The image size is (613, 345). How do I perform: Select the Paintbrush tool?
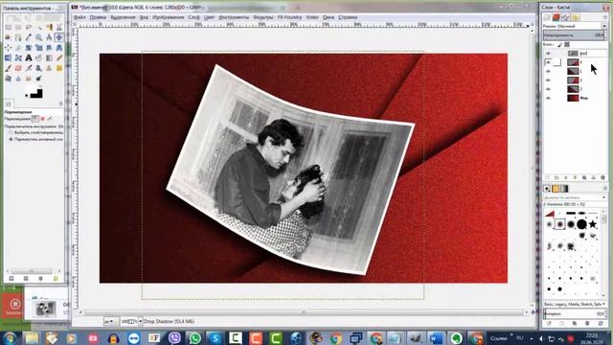(9, 68)
